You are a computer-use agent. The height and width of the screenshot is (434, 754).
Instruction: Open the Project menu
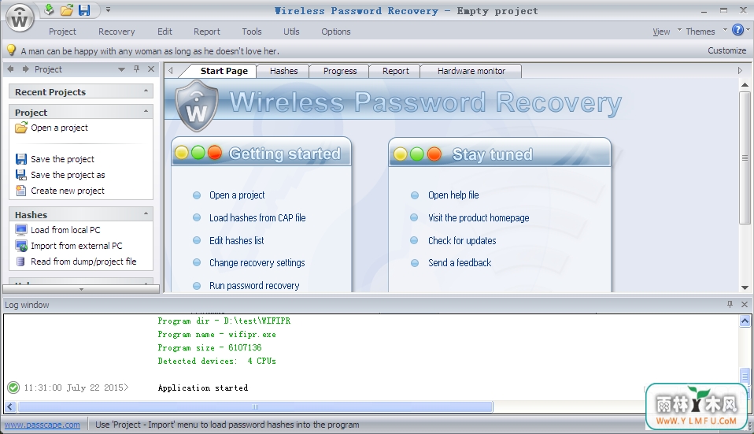[62, 32]
